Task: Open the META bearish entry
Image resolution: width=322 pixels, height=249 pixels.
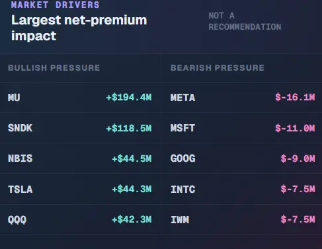Action: (241, 98)
